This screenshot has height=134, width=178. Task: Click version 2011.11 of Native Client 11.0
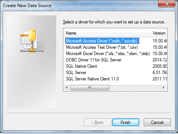tap(160, 79)
